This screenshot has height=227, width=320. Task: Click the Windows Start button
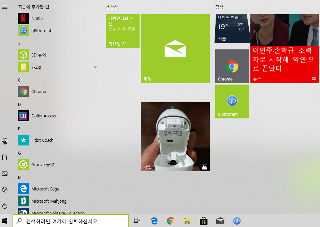point(4,221)
